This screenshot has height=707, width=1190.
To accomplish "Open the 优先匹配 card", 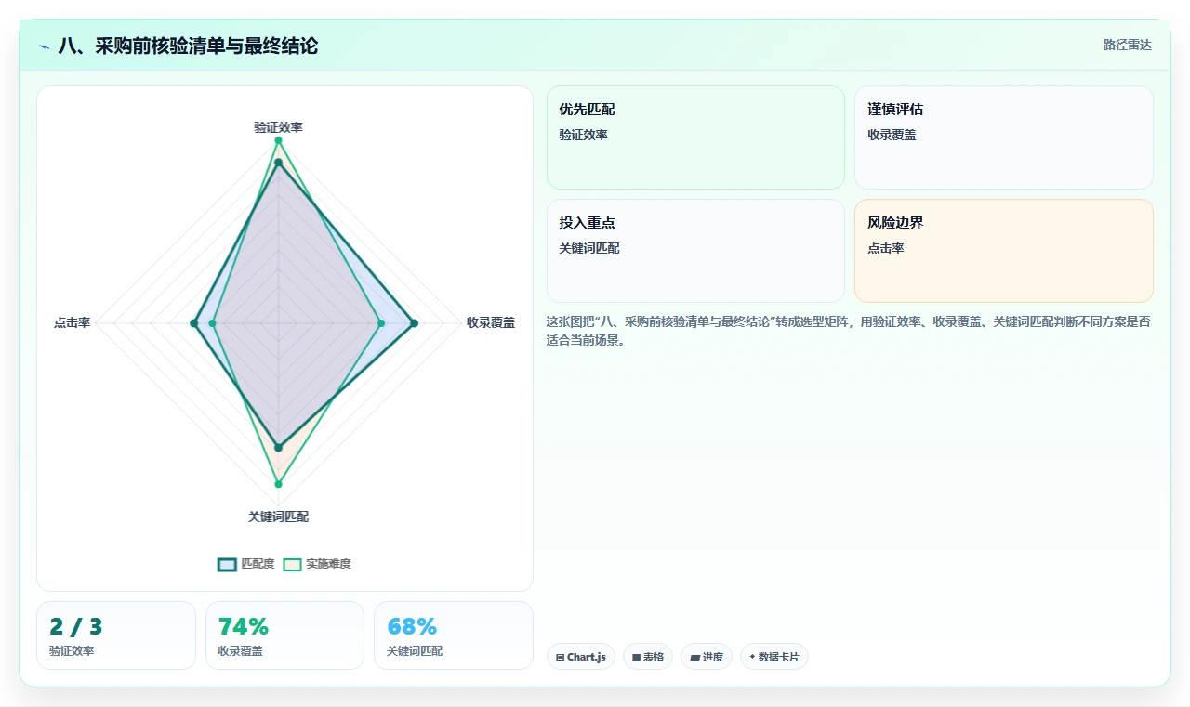I will (x=695, y=137).
